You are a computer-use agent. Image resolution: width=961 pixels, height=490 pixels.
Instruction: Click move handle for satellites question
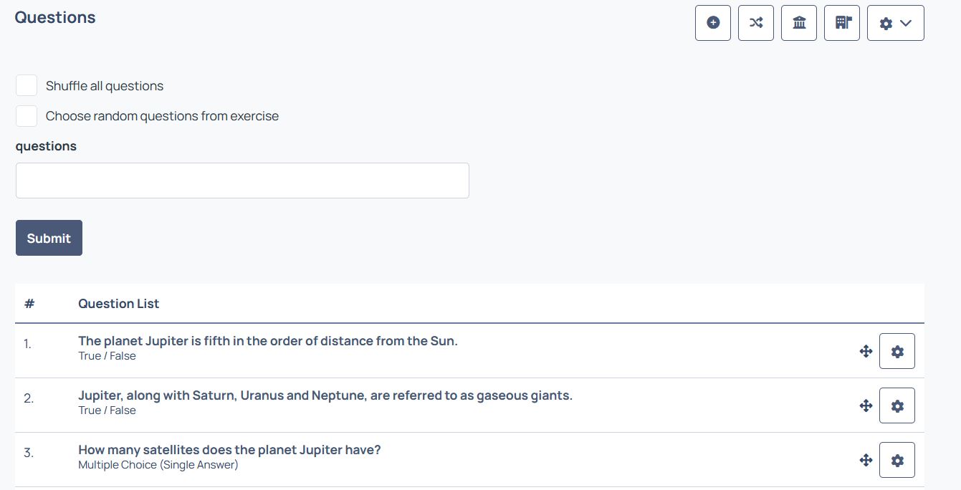pos(866,460)
